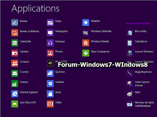Select the Magnétophone text label
Viewport: 157px width, 117px height.
tap(143, 72)
